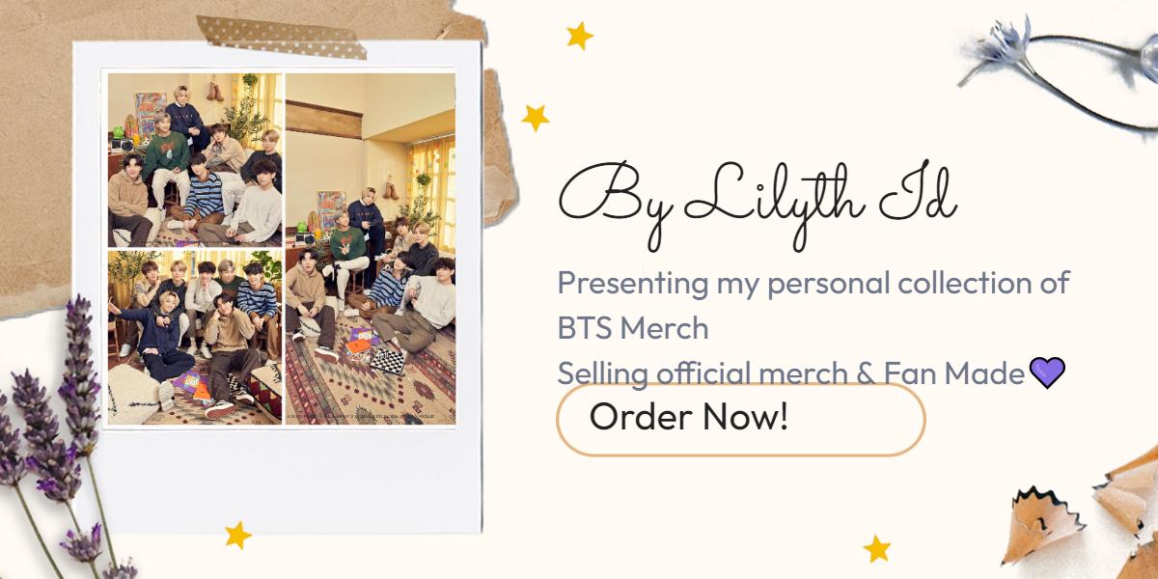Select the Presenting my personal collection text line
Image resolution: width=1158 pixels, height=579 pixels.
[813, 284]
